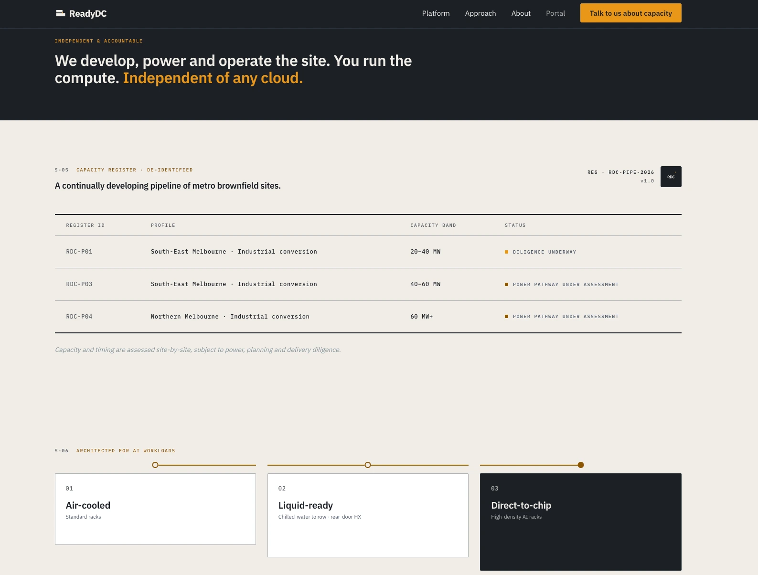Click the filled timeline marker above Direct-to-chip

581,465
